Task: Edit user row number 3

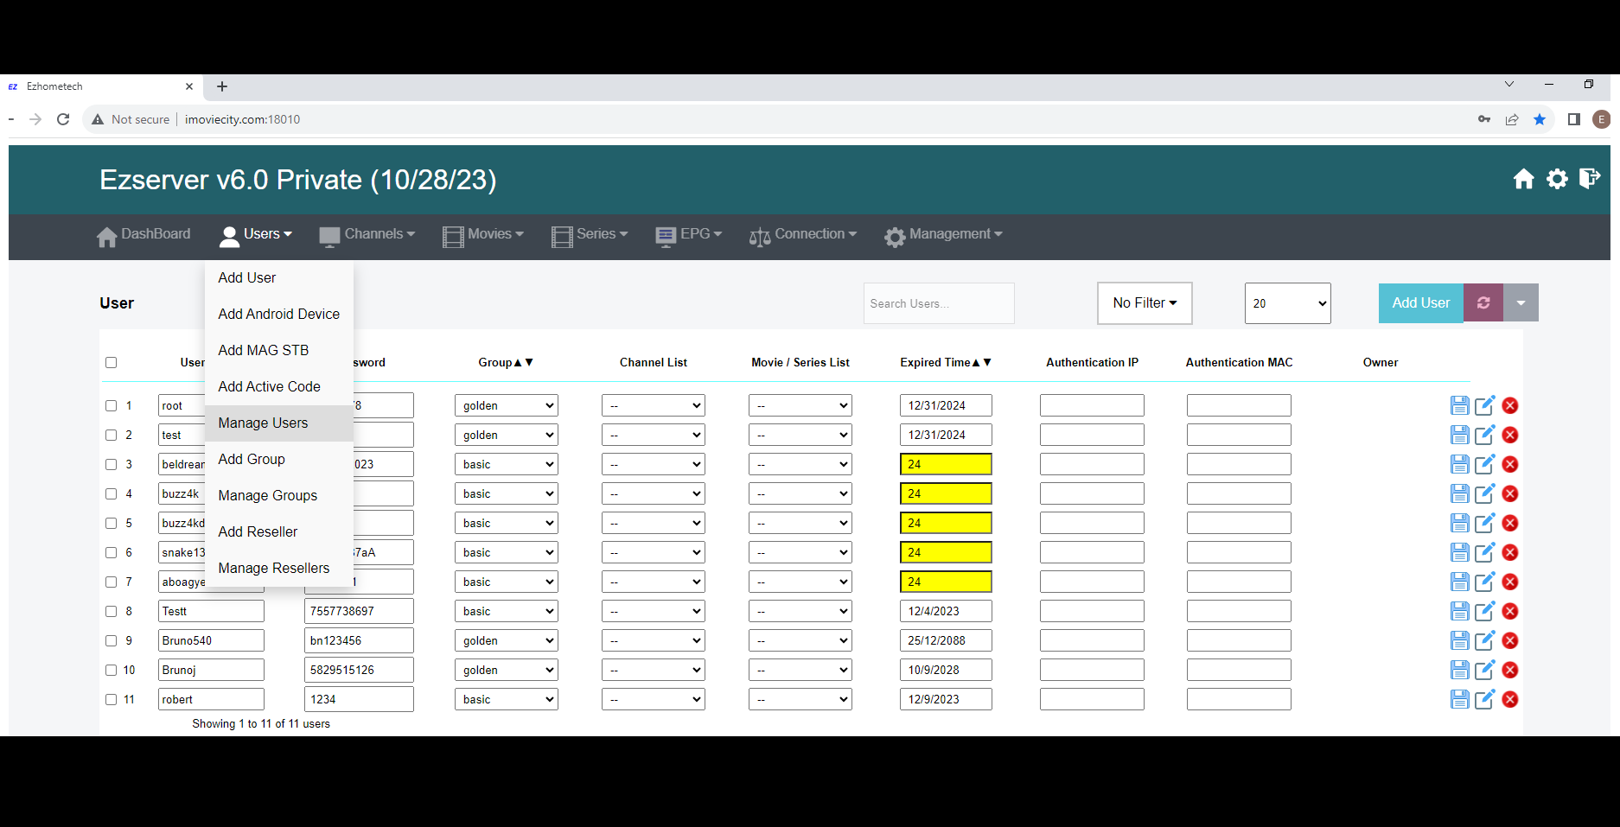Action: click(1485, 464)
